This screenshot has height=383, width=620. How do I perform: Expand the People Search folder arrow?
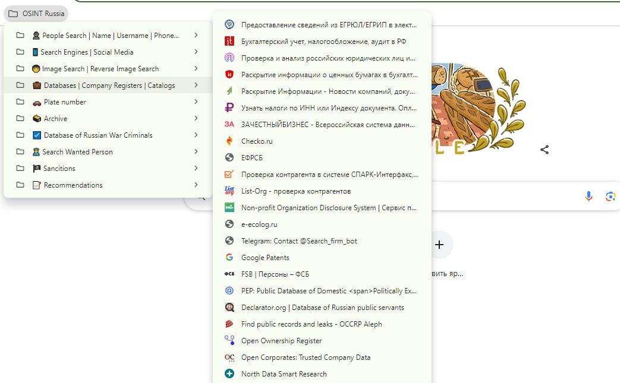click(196, 36)
